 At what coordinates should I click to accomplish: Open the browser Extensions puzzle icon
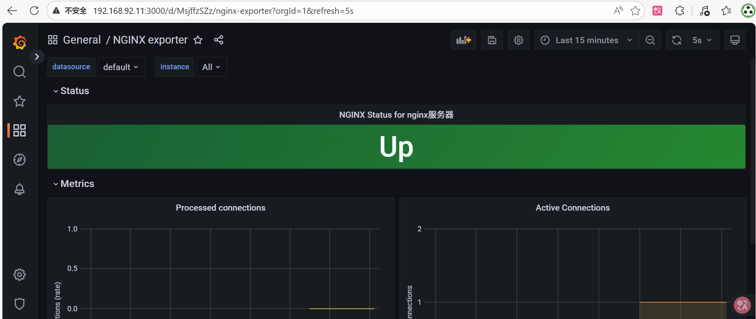point(679,11)
